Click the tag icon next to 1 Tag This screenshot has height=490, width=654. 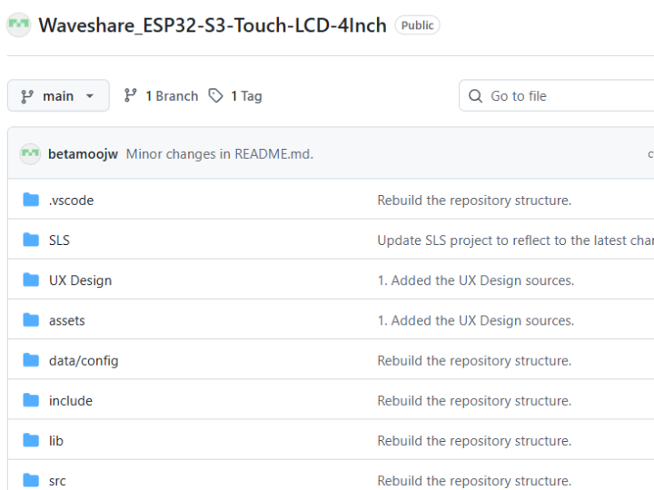tap(215, 96)
